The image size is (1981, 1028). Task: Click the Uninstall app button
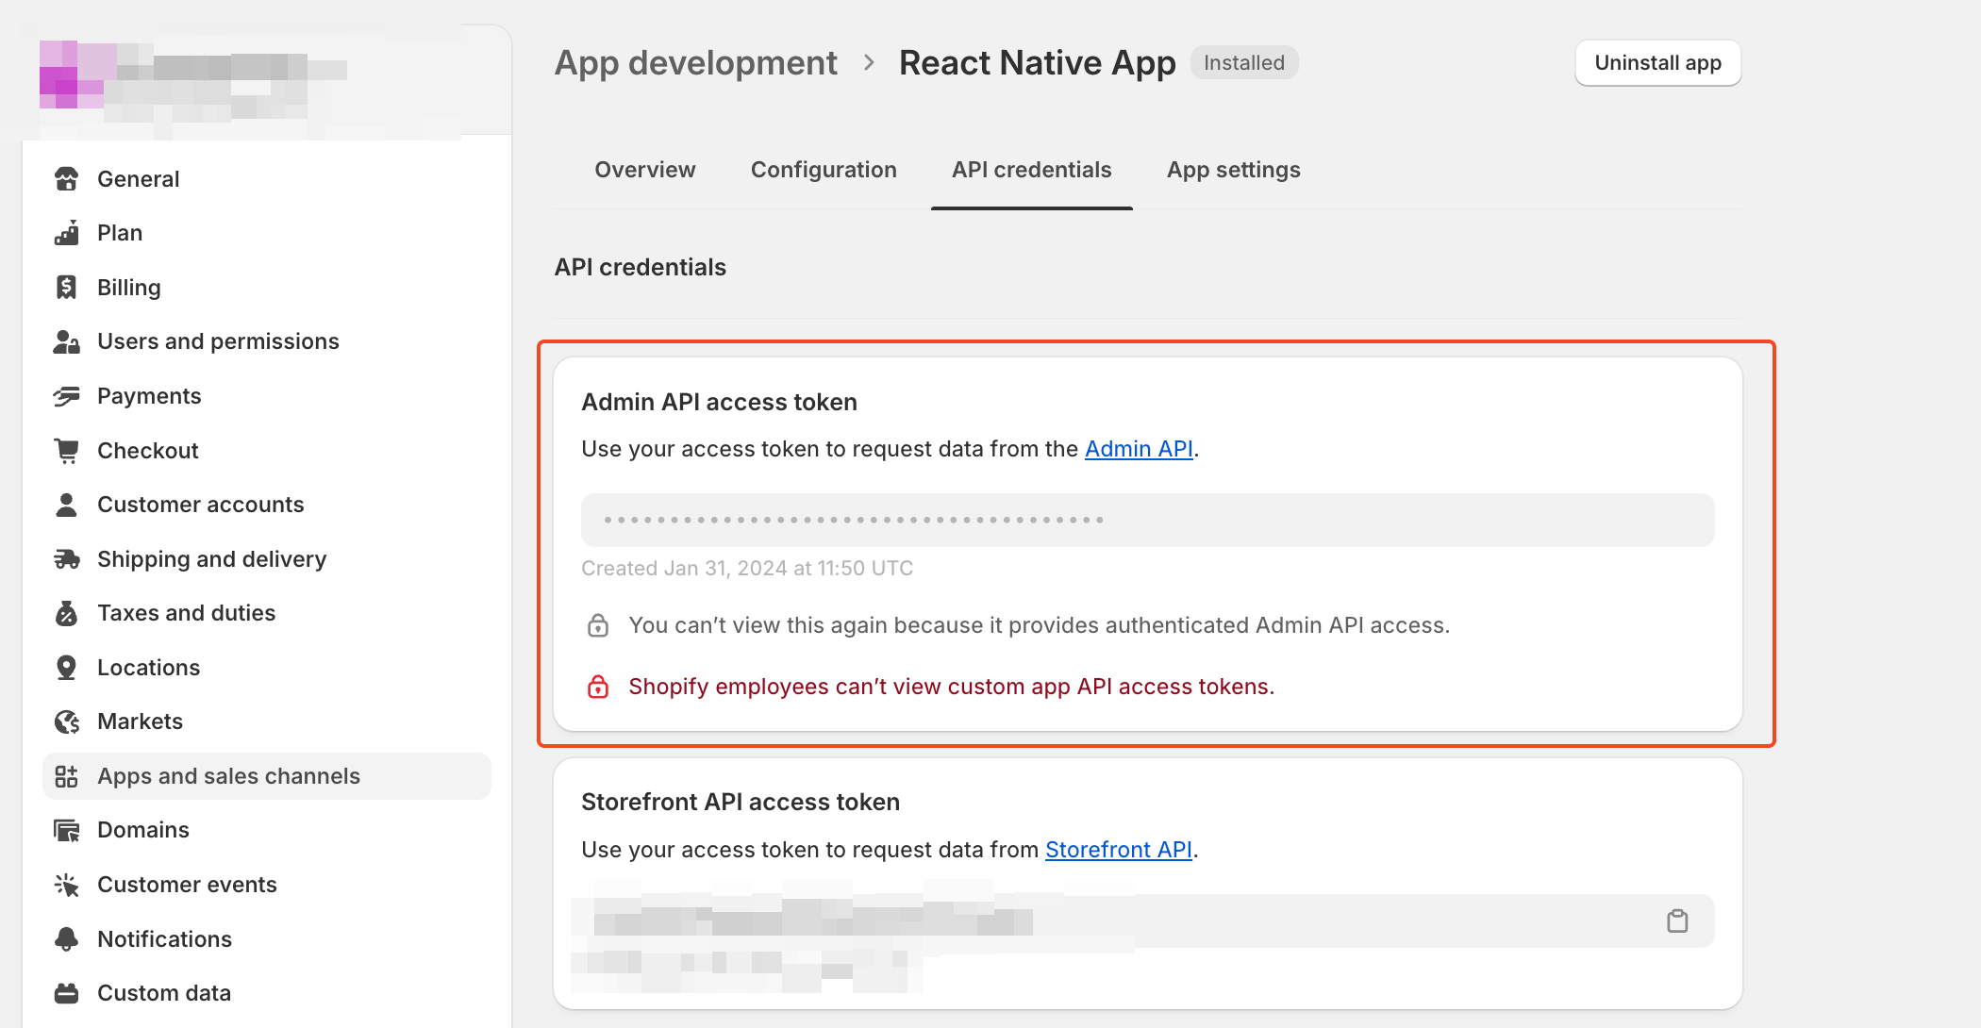coord(1657,62)
